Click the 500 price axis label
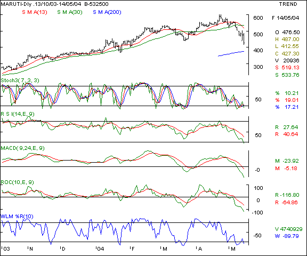 (x=258, y=34)
